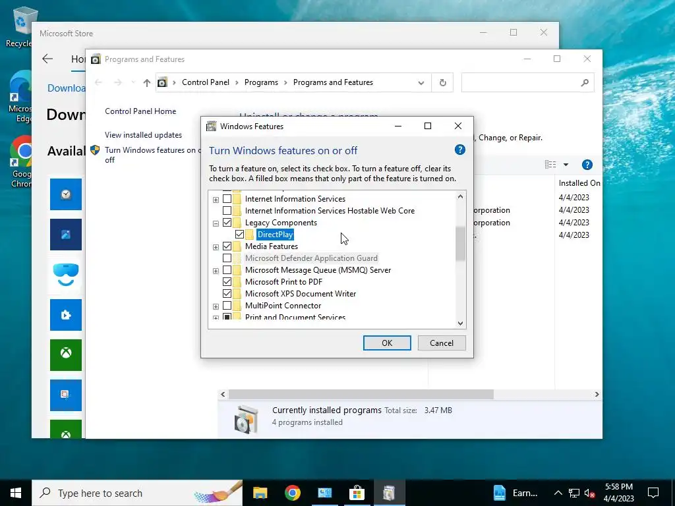Show hidden system tray icons

tap(558, 493)
